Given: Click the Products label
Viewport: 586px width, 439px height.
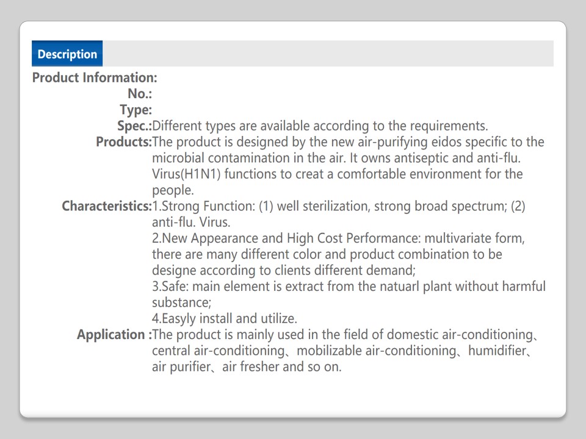Looking at the screenshot, I should tap(123, 142).
